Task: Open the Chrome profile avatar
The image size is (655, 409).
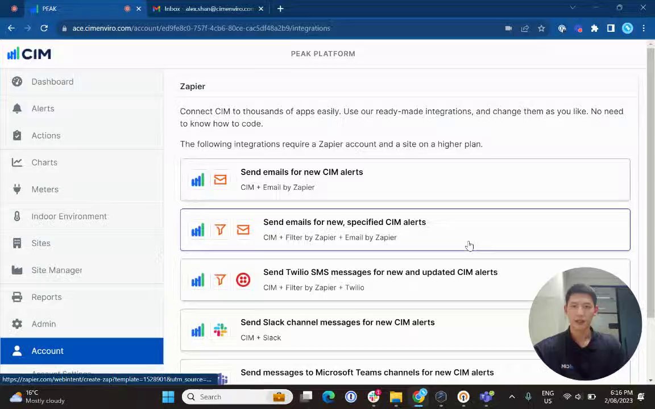Action: click(628, 28)
